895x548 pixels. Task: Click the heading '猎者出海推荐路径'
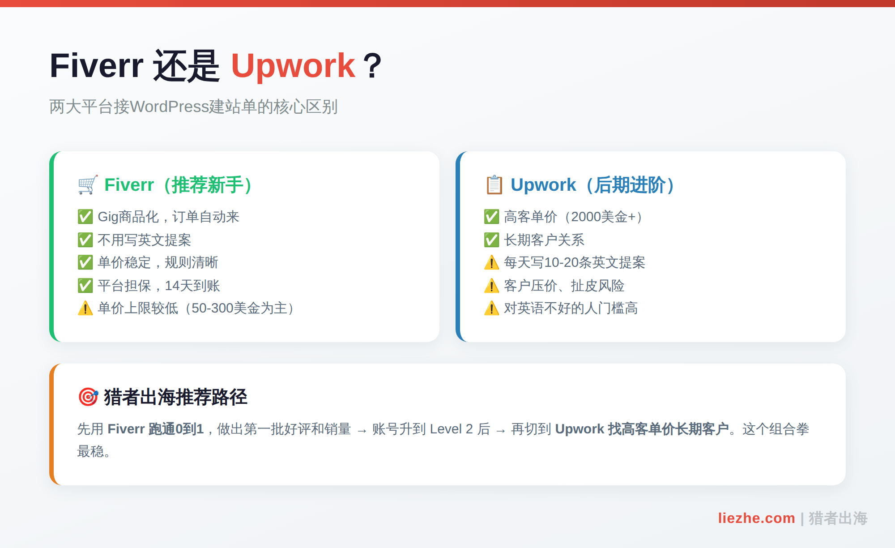click(x=175, y=397)
